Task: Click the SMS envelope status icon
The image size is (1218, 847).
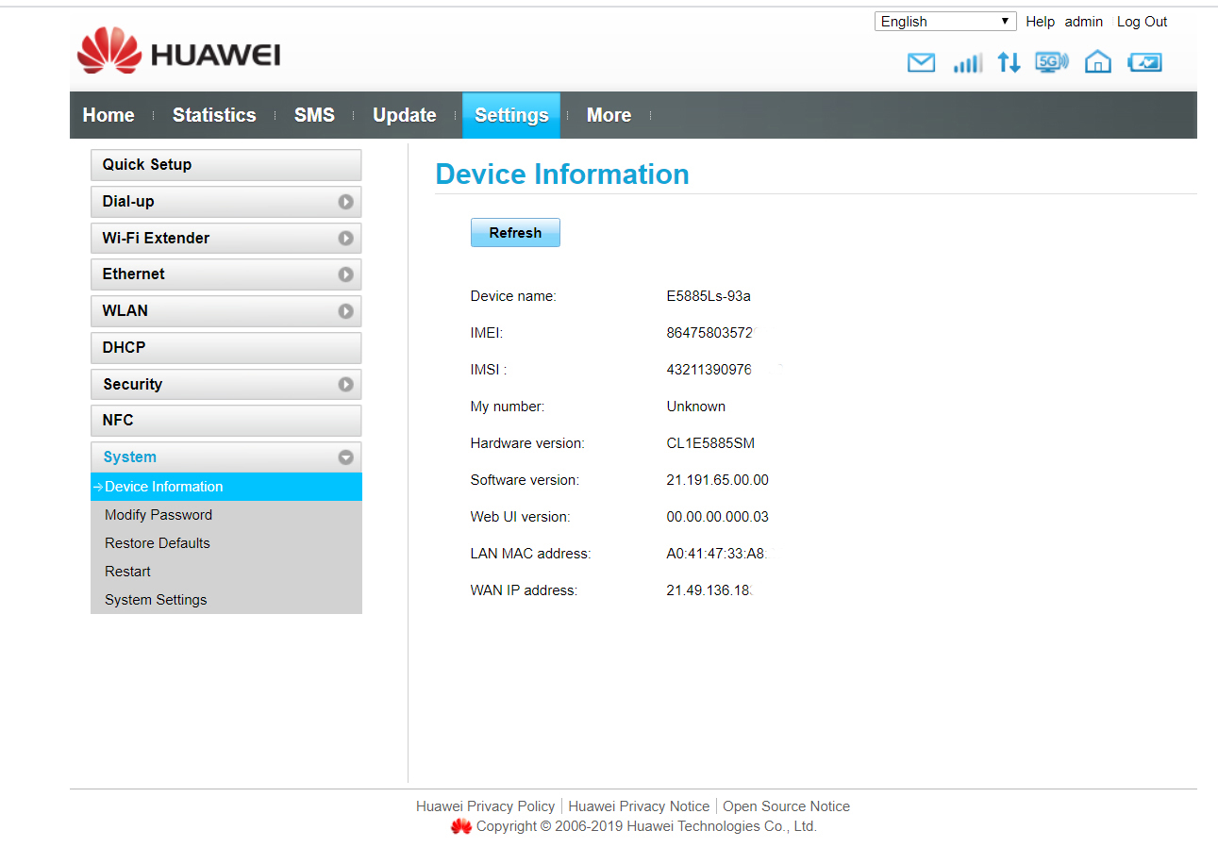Action: coord(920,63)
